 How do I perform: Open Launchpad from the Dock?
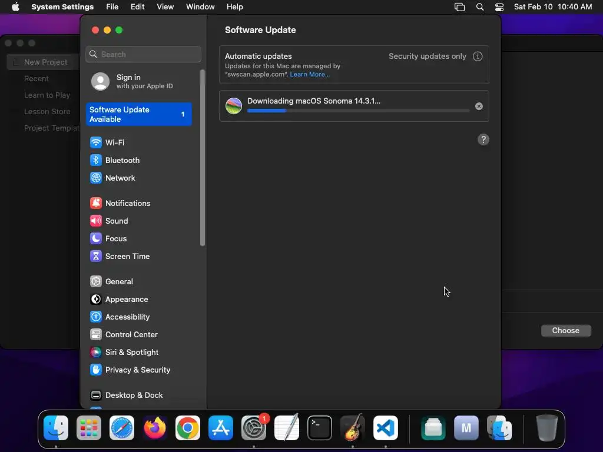pos(89,428)
